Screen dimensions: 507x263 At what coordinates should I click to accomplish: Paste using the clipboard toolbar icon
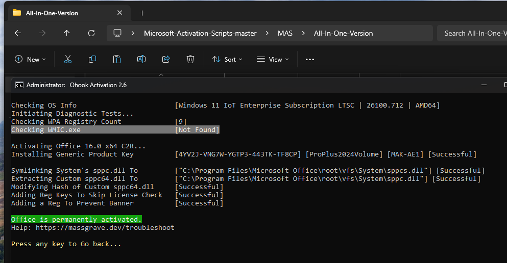(117, 59)
